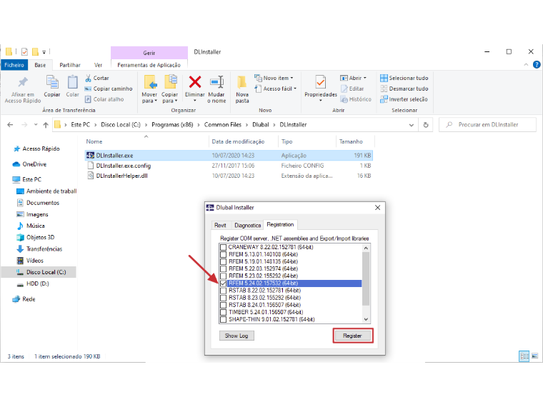Click the Show Log button
Screen dimensions: 543x407
pyautogui.click(x=236, y=336)
